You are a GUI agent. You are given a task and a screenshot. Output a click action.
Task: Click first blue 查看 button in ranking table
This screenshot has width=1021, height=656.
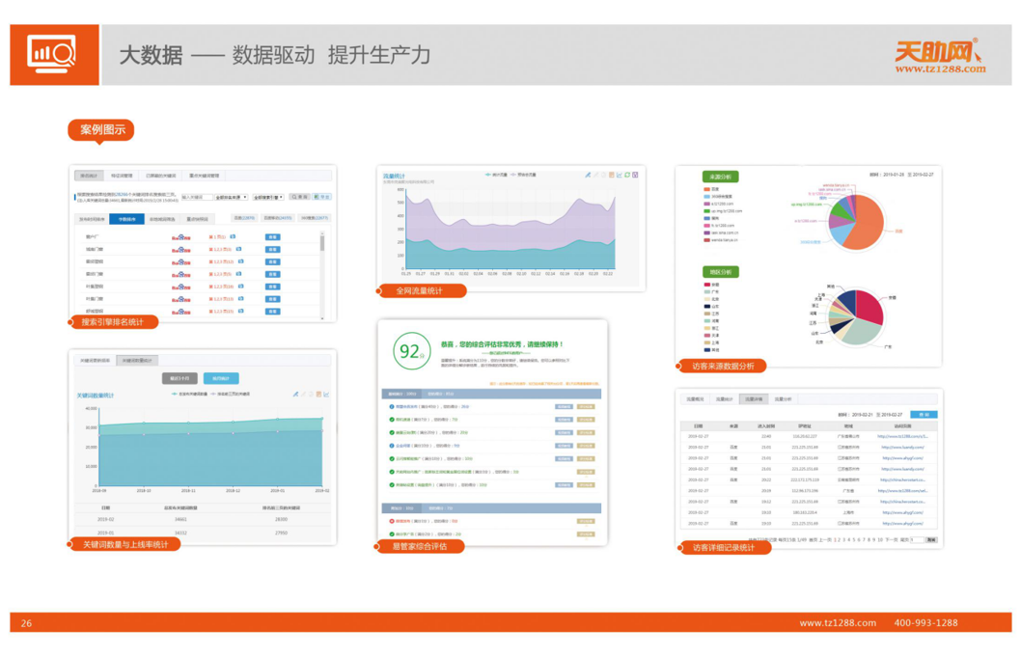[x=273, y=236]
